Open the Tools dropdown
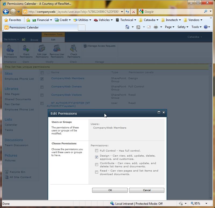The image size is (215, 208). coord(196,27)
